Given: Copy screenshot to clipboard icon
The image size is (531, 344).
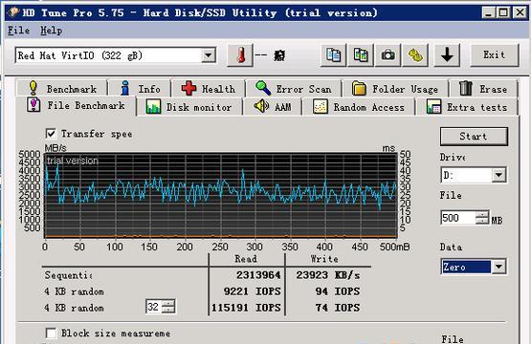Looking at the screenshot, I should point(361,55).
